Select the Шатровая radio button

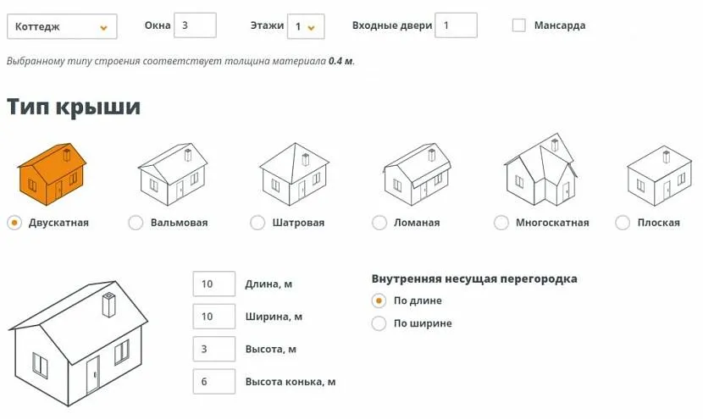click(x=257, y=223)
